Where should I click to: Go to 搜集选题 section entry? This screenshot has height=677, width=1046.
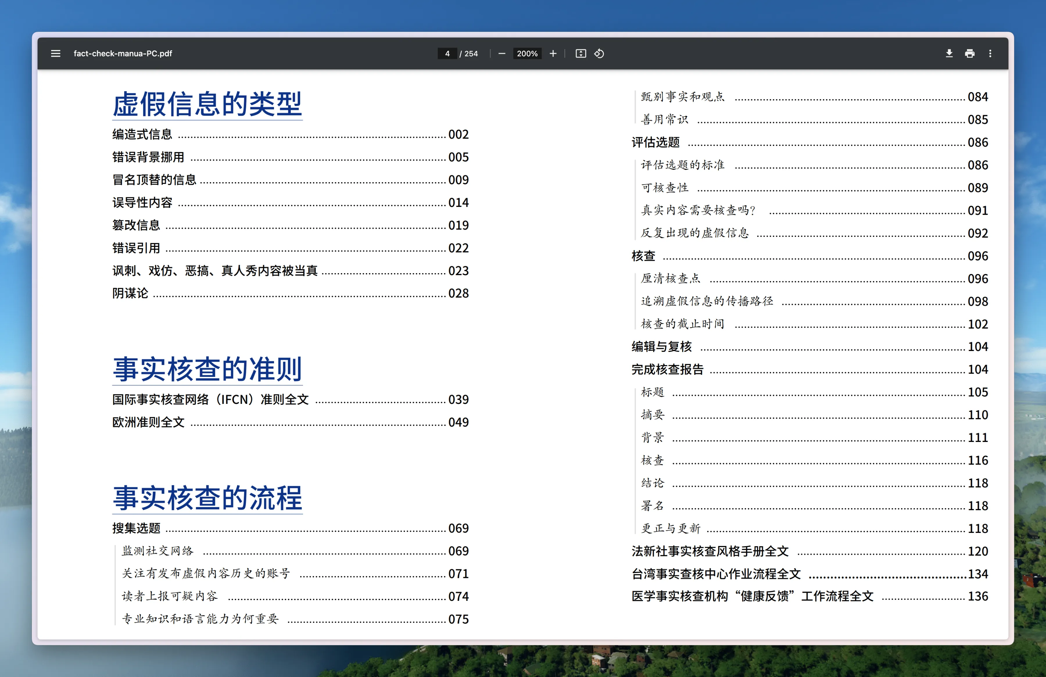[x=136, y=528]
